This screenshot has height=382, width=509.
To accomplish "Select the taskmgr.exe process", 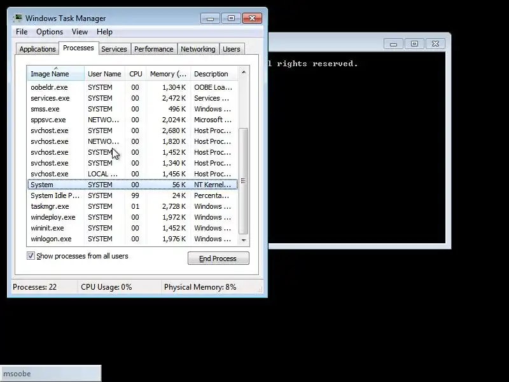I will pos(132,206).
